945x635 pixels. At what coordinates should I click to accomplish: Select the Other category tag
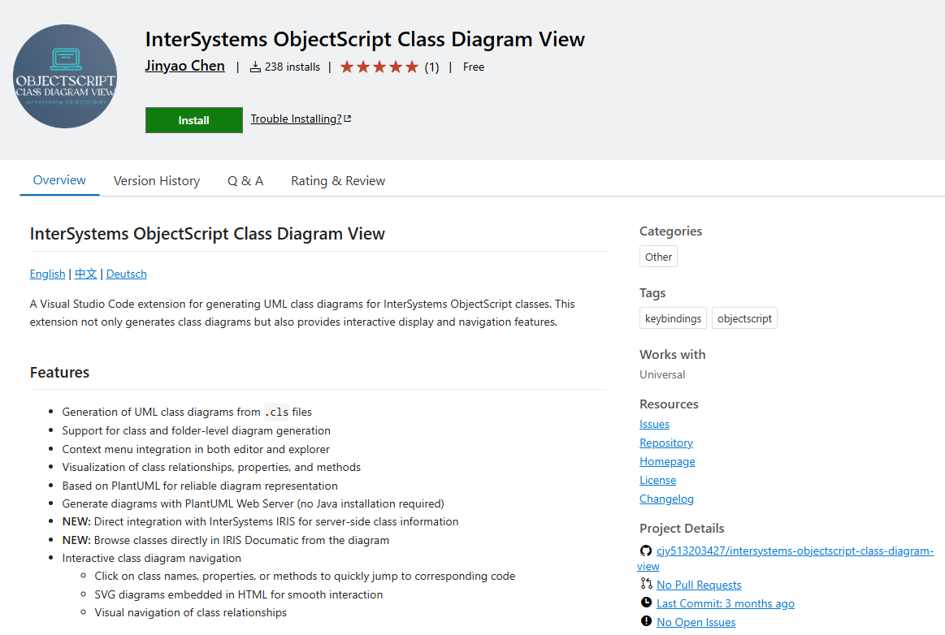658,257
